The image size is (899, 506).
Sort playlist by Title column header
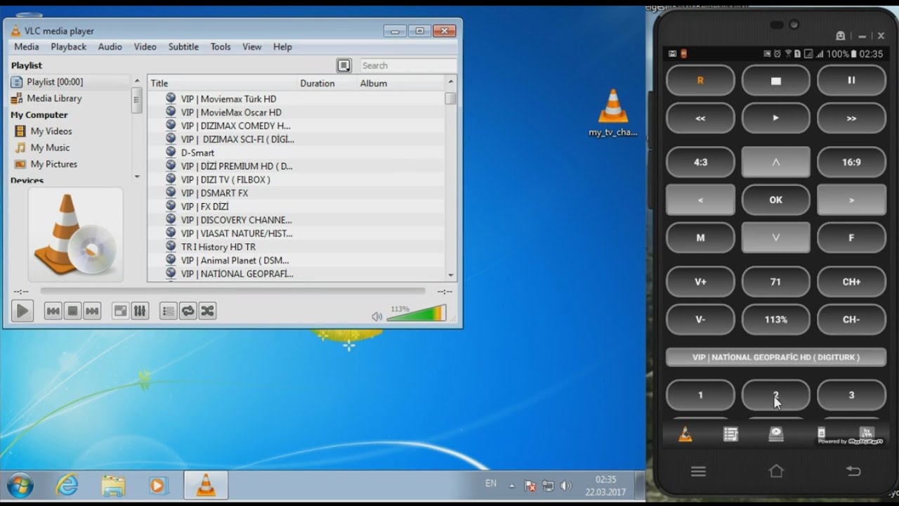click(x=223, y=83)
